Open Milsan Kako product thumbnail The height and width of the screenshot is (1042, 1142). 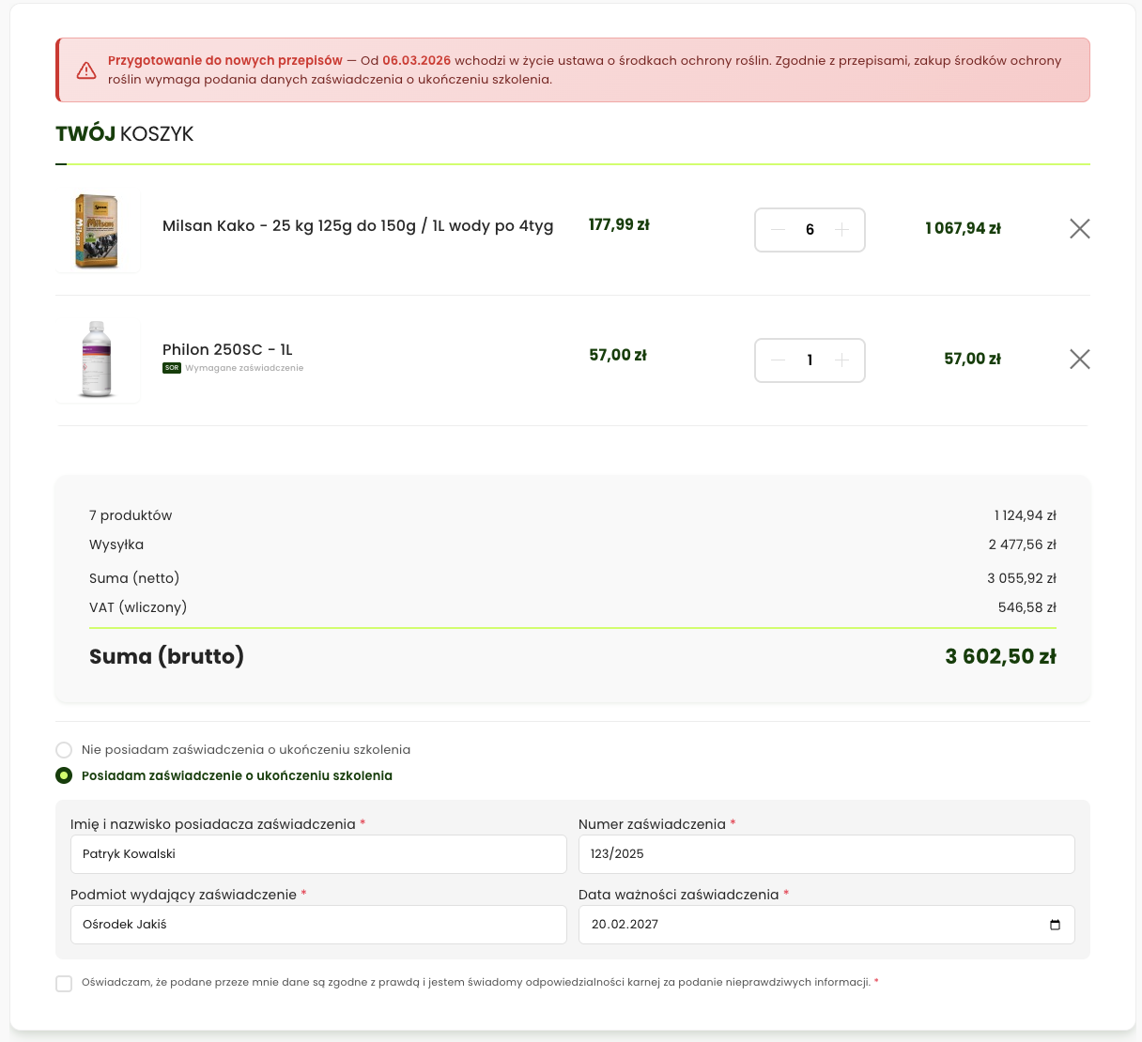[98, 231]
